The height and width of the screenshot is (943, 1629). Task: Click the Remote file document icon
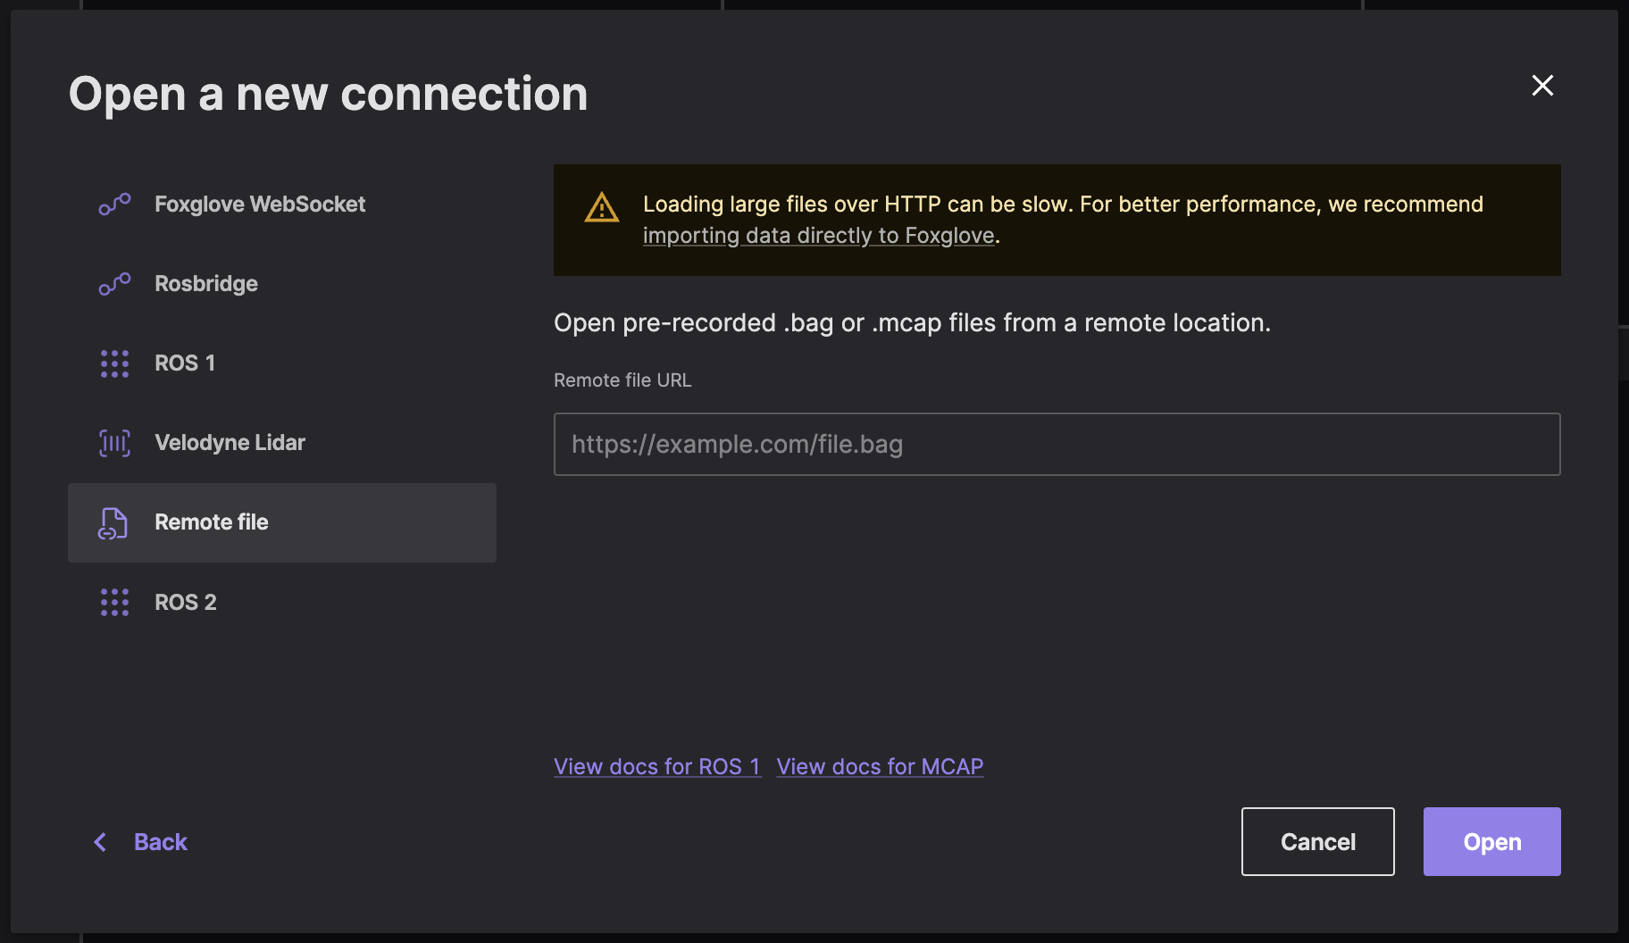pos(113,523)
